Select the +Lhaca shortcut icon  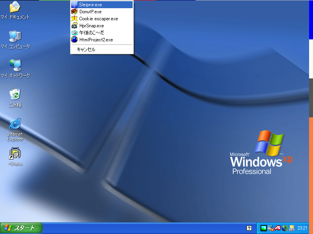coord(15,153)
